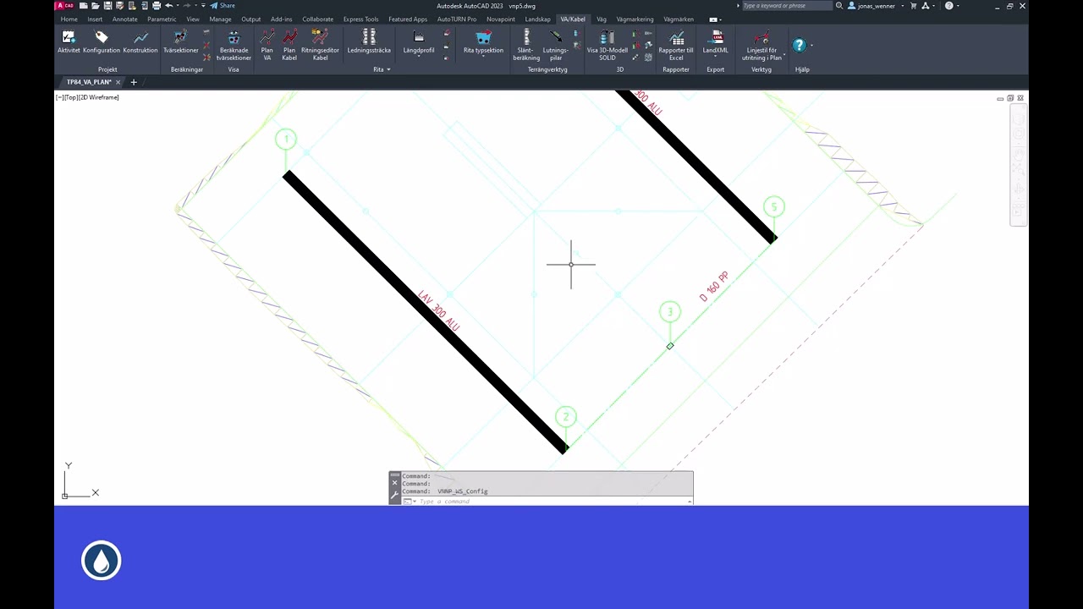Open the Hjälp dropdown arrow
The height and width of the screenshot is (609, 1083).
[811, 46]
